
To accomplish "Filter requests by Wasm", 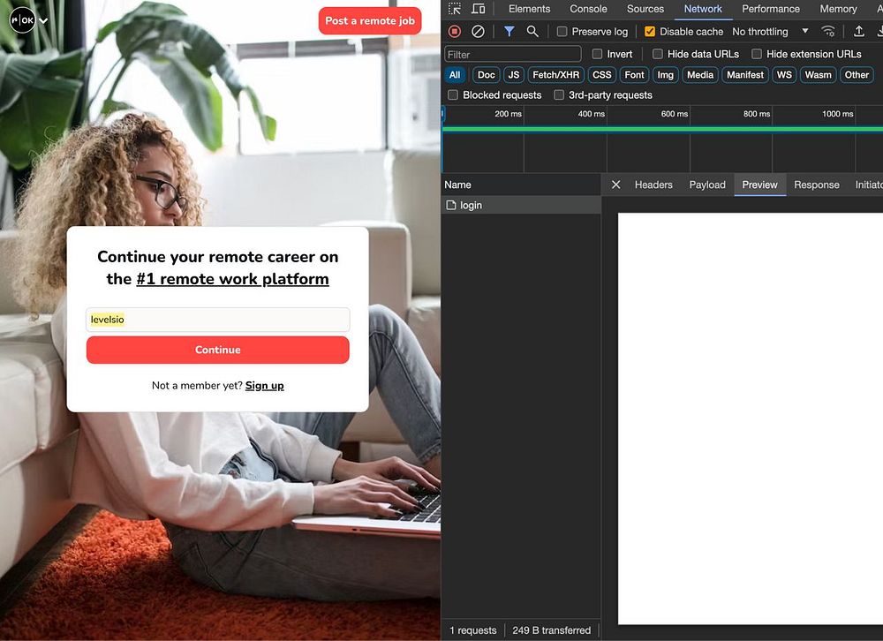I will point(818,75).
